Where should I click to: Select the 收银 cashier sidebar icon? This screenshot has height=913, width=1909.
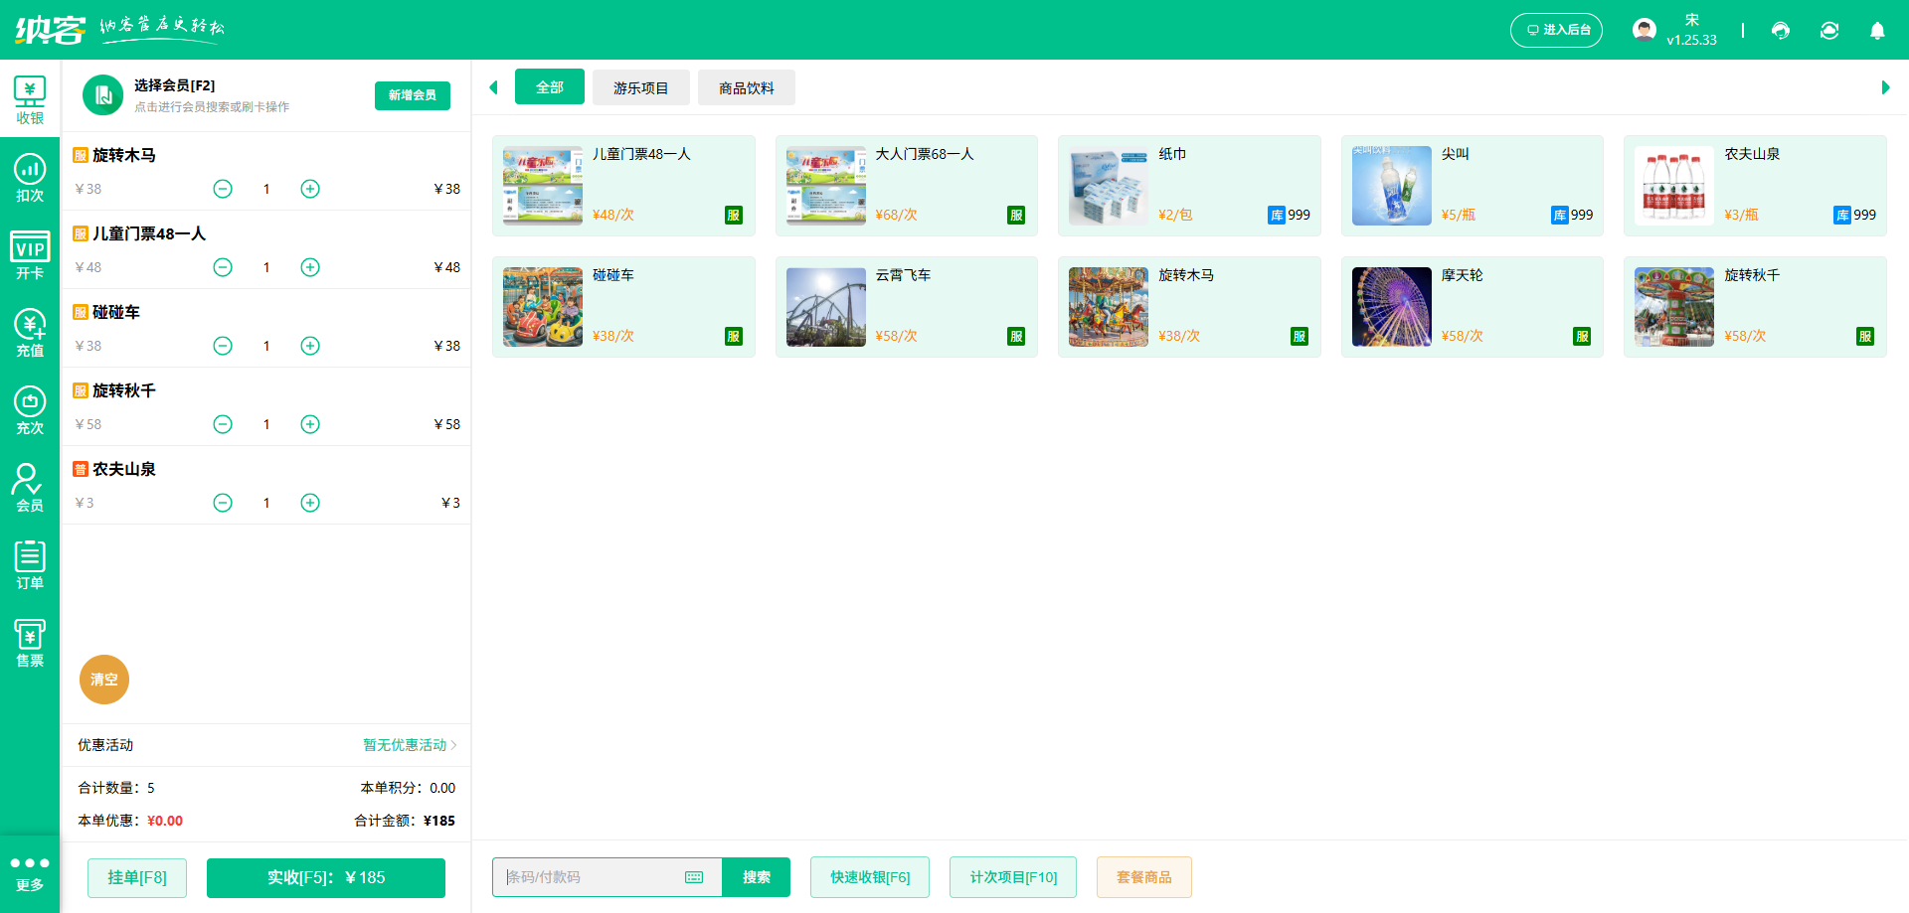30,97
